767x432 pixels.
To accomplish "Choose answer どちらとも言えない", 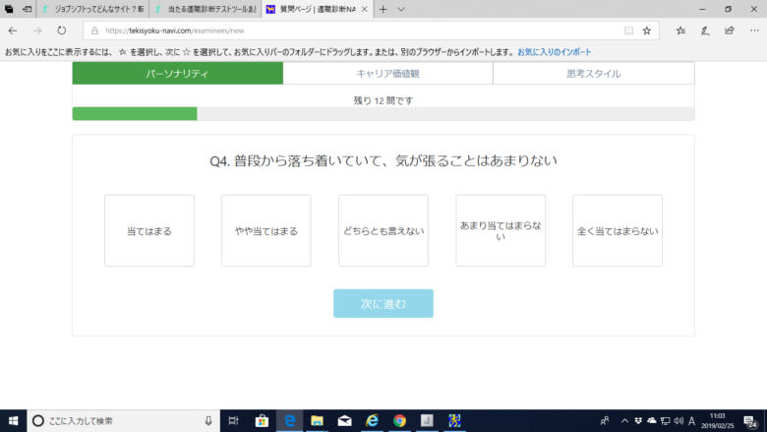I will point(383,230).
